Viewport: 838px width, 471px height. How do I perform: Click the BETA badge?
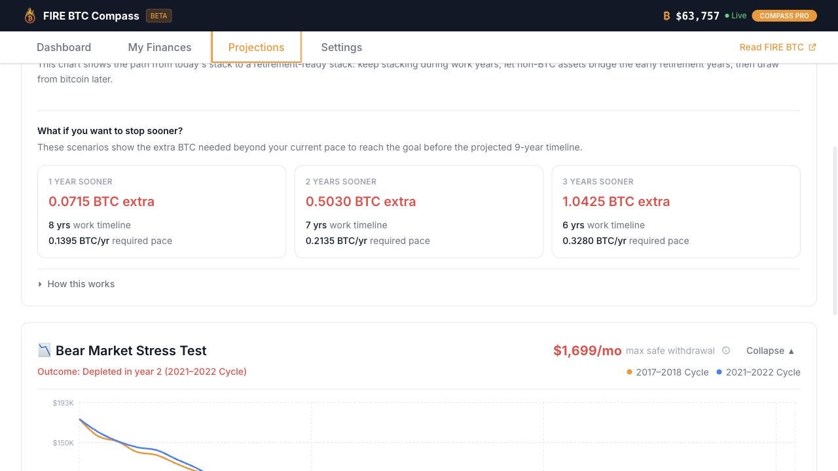pos(158,16)
